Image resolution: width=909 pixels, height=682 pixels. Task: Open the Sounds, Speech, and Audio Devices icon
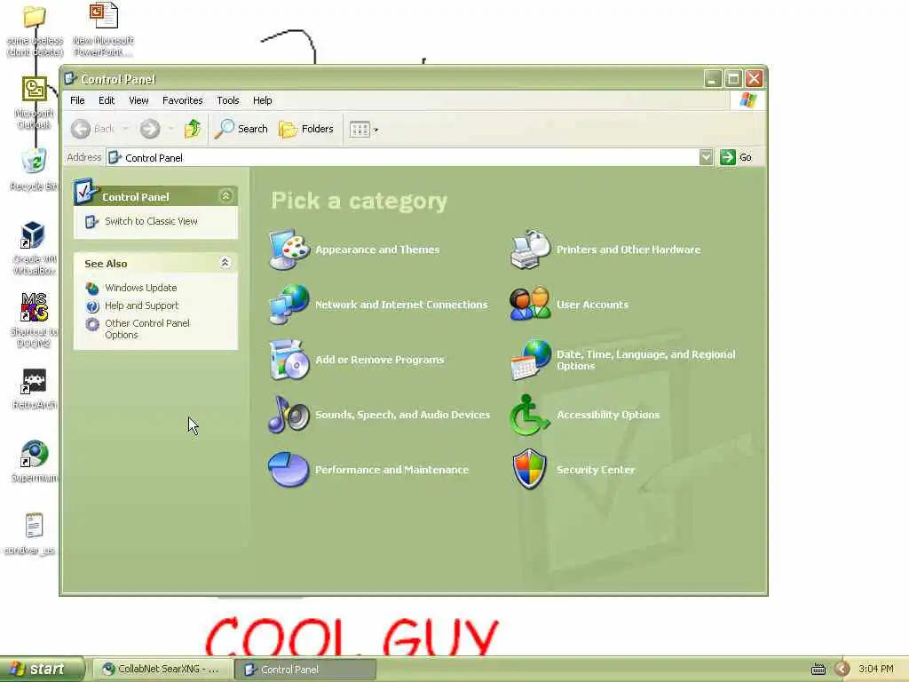(x=289, y=415)
